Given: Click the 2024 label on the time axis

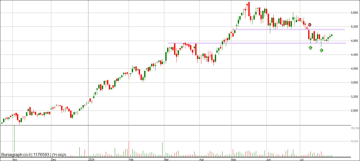Looking at the screenshot, I should pos(92,159).
